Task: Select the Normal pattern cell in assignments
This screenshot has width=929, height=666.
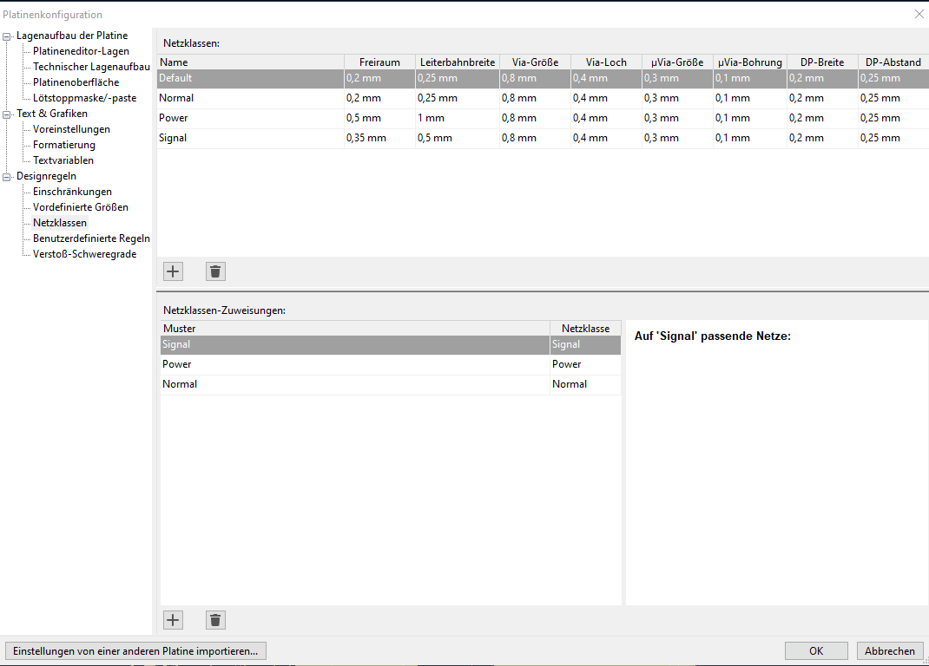Action: [355, 384]
